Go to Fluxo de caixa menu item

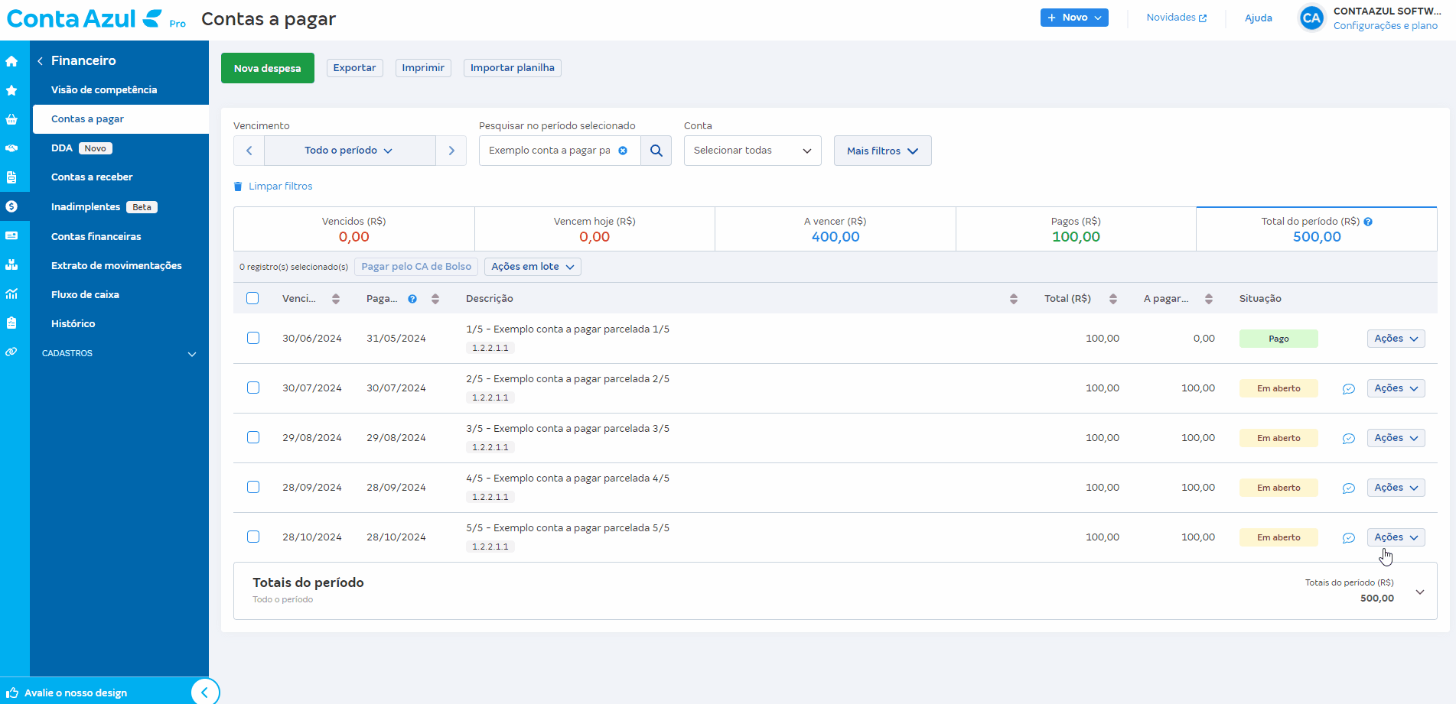click(85, 295)
